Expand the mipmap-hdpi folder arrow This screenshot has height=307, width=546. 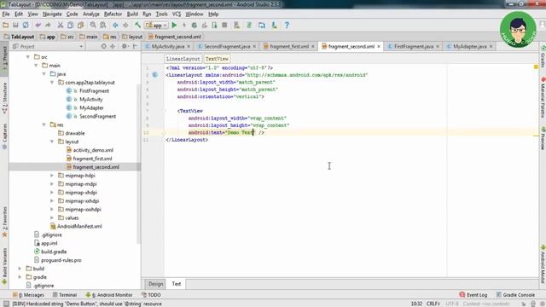[x=52, y=176]
